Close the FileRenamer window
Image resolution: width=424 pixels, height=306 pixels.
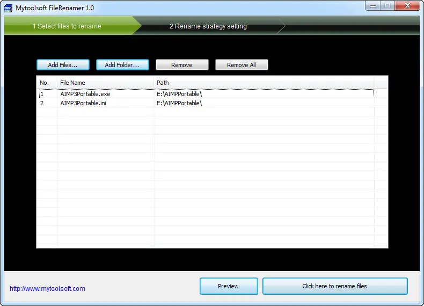click(x=407, y=6)
